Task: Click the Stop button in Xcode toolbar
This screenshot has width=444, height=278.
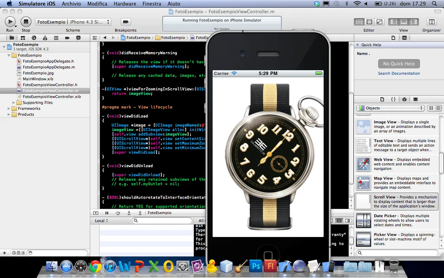Action: pos(26,22)
